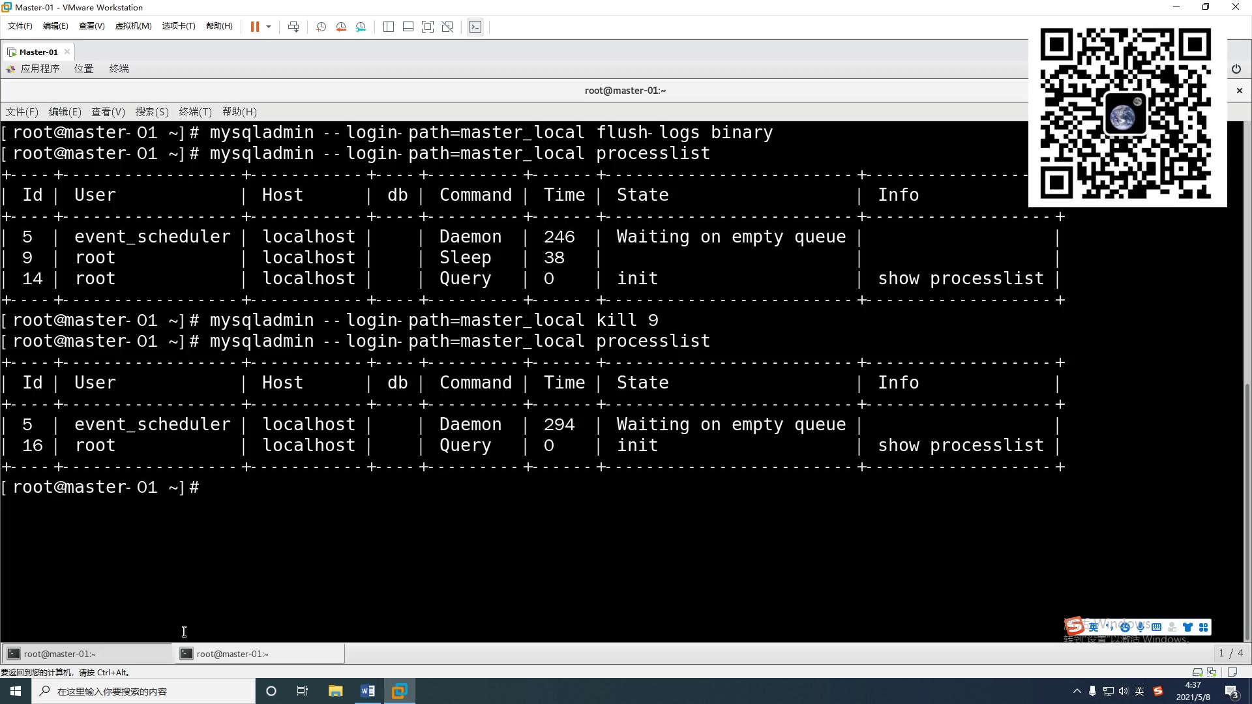This screenshot has width=1252, height=704.
Task: Click the guest power button icon
Action: point(1236,68)
